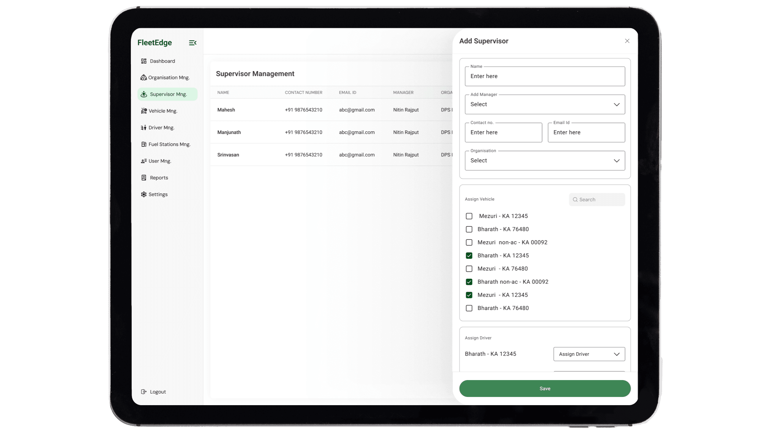Expand the Organisation select menu

pos(544,160)
